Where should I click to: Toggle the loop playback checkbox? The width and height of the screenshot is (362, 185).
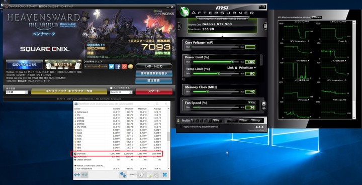(x=111, y=88)
